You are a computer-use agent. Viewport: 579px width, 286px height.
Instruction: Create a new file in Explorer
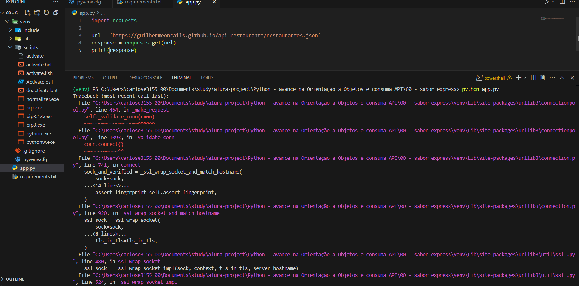[28, 13]
